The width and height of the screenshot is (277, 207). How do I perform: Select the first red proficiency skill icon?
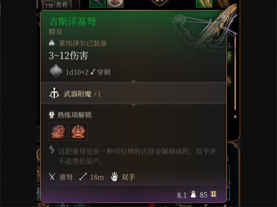(x=58, y=132)
